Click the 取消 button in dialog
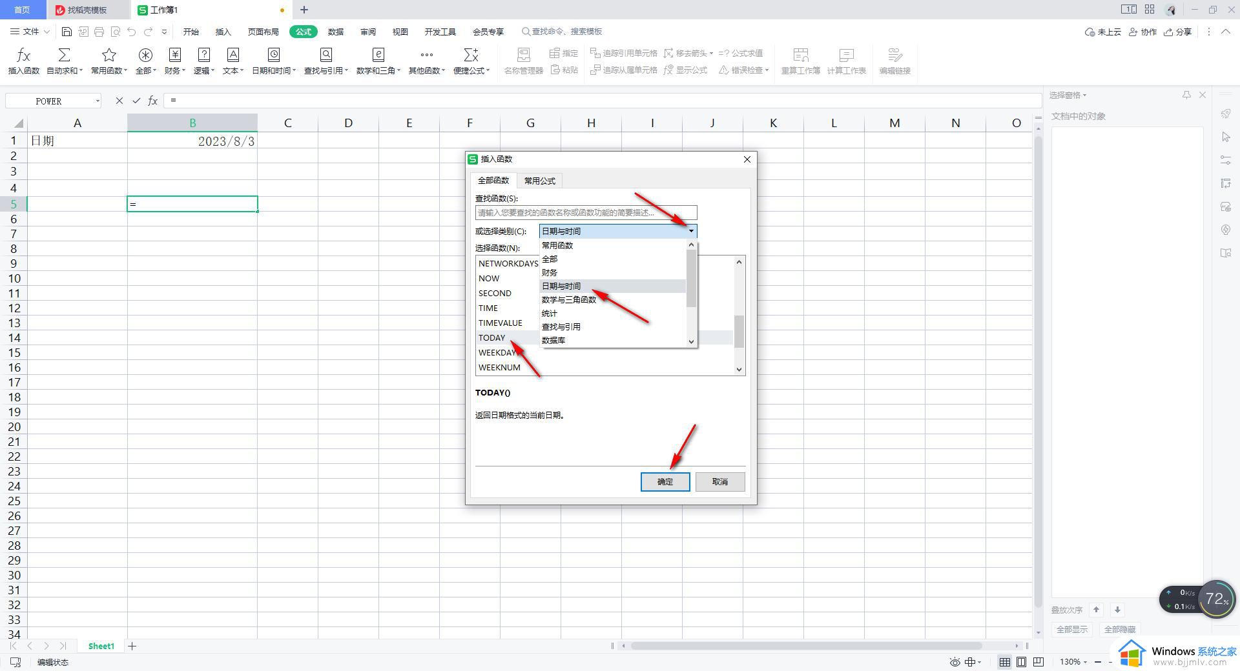 pos(720,482)
